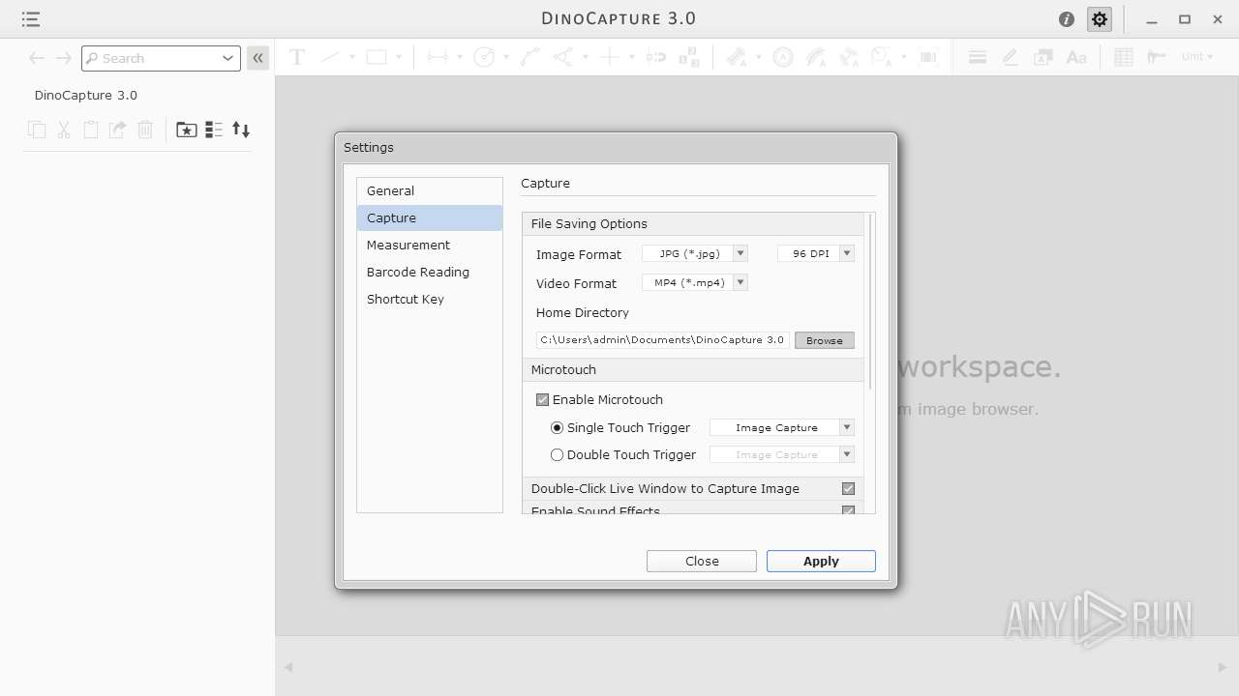The image size is (1239, 696).
Task: Click the Capture settings vertical scrollbar
Action: click(x=870, y=302)
